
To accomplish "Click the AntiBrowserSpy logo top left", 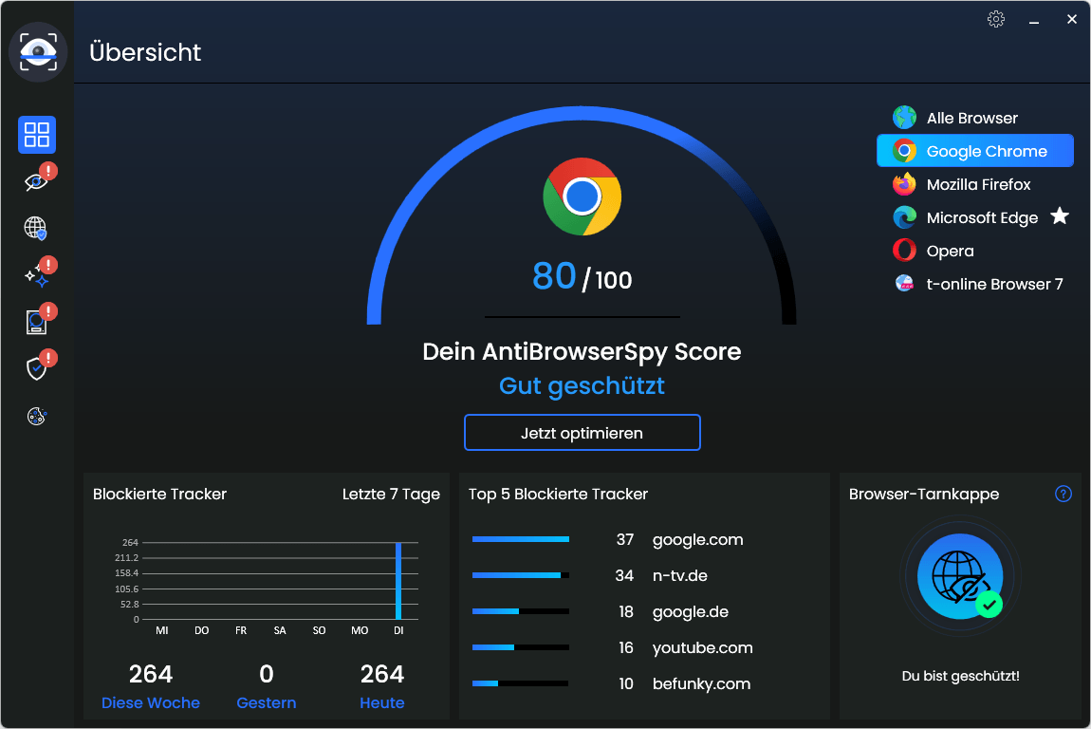I will point(38,52).
